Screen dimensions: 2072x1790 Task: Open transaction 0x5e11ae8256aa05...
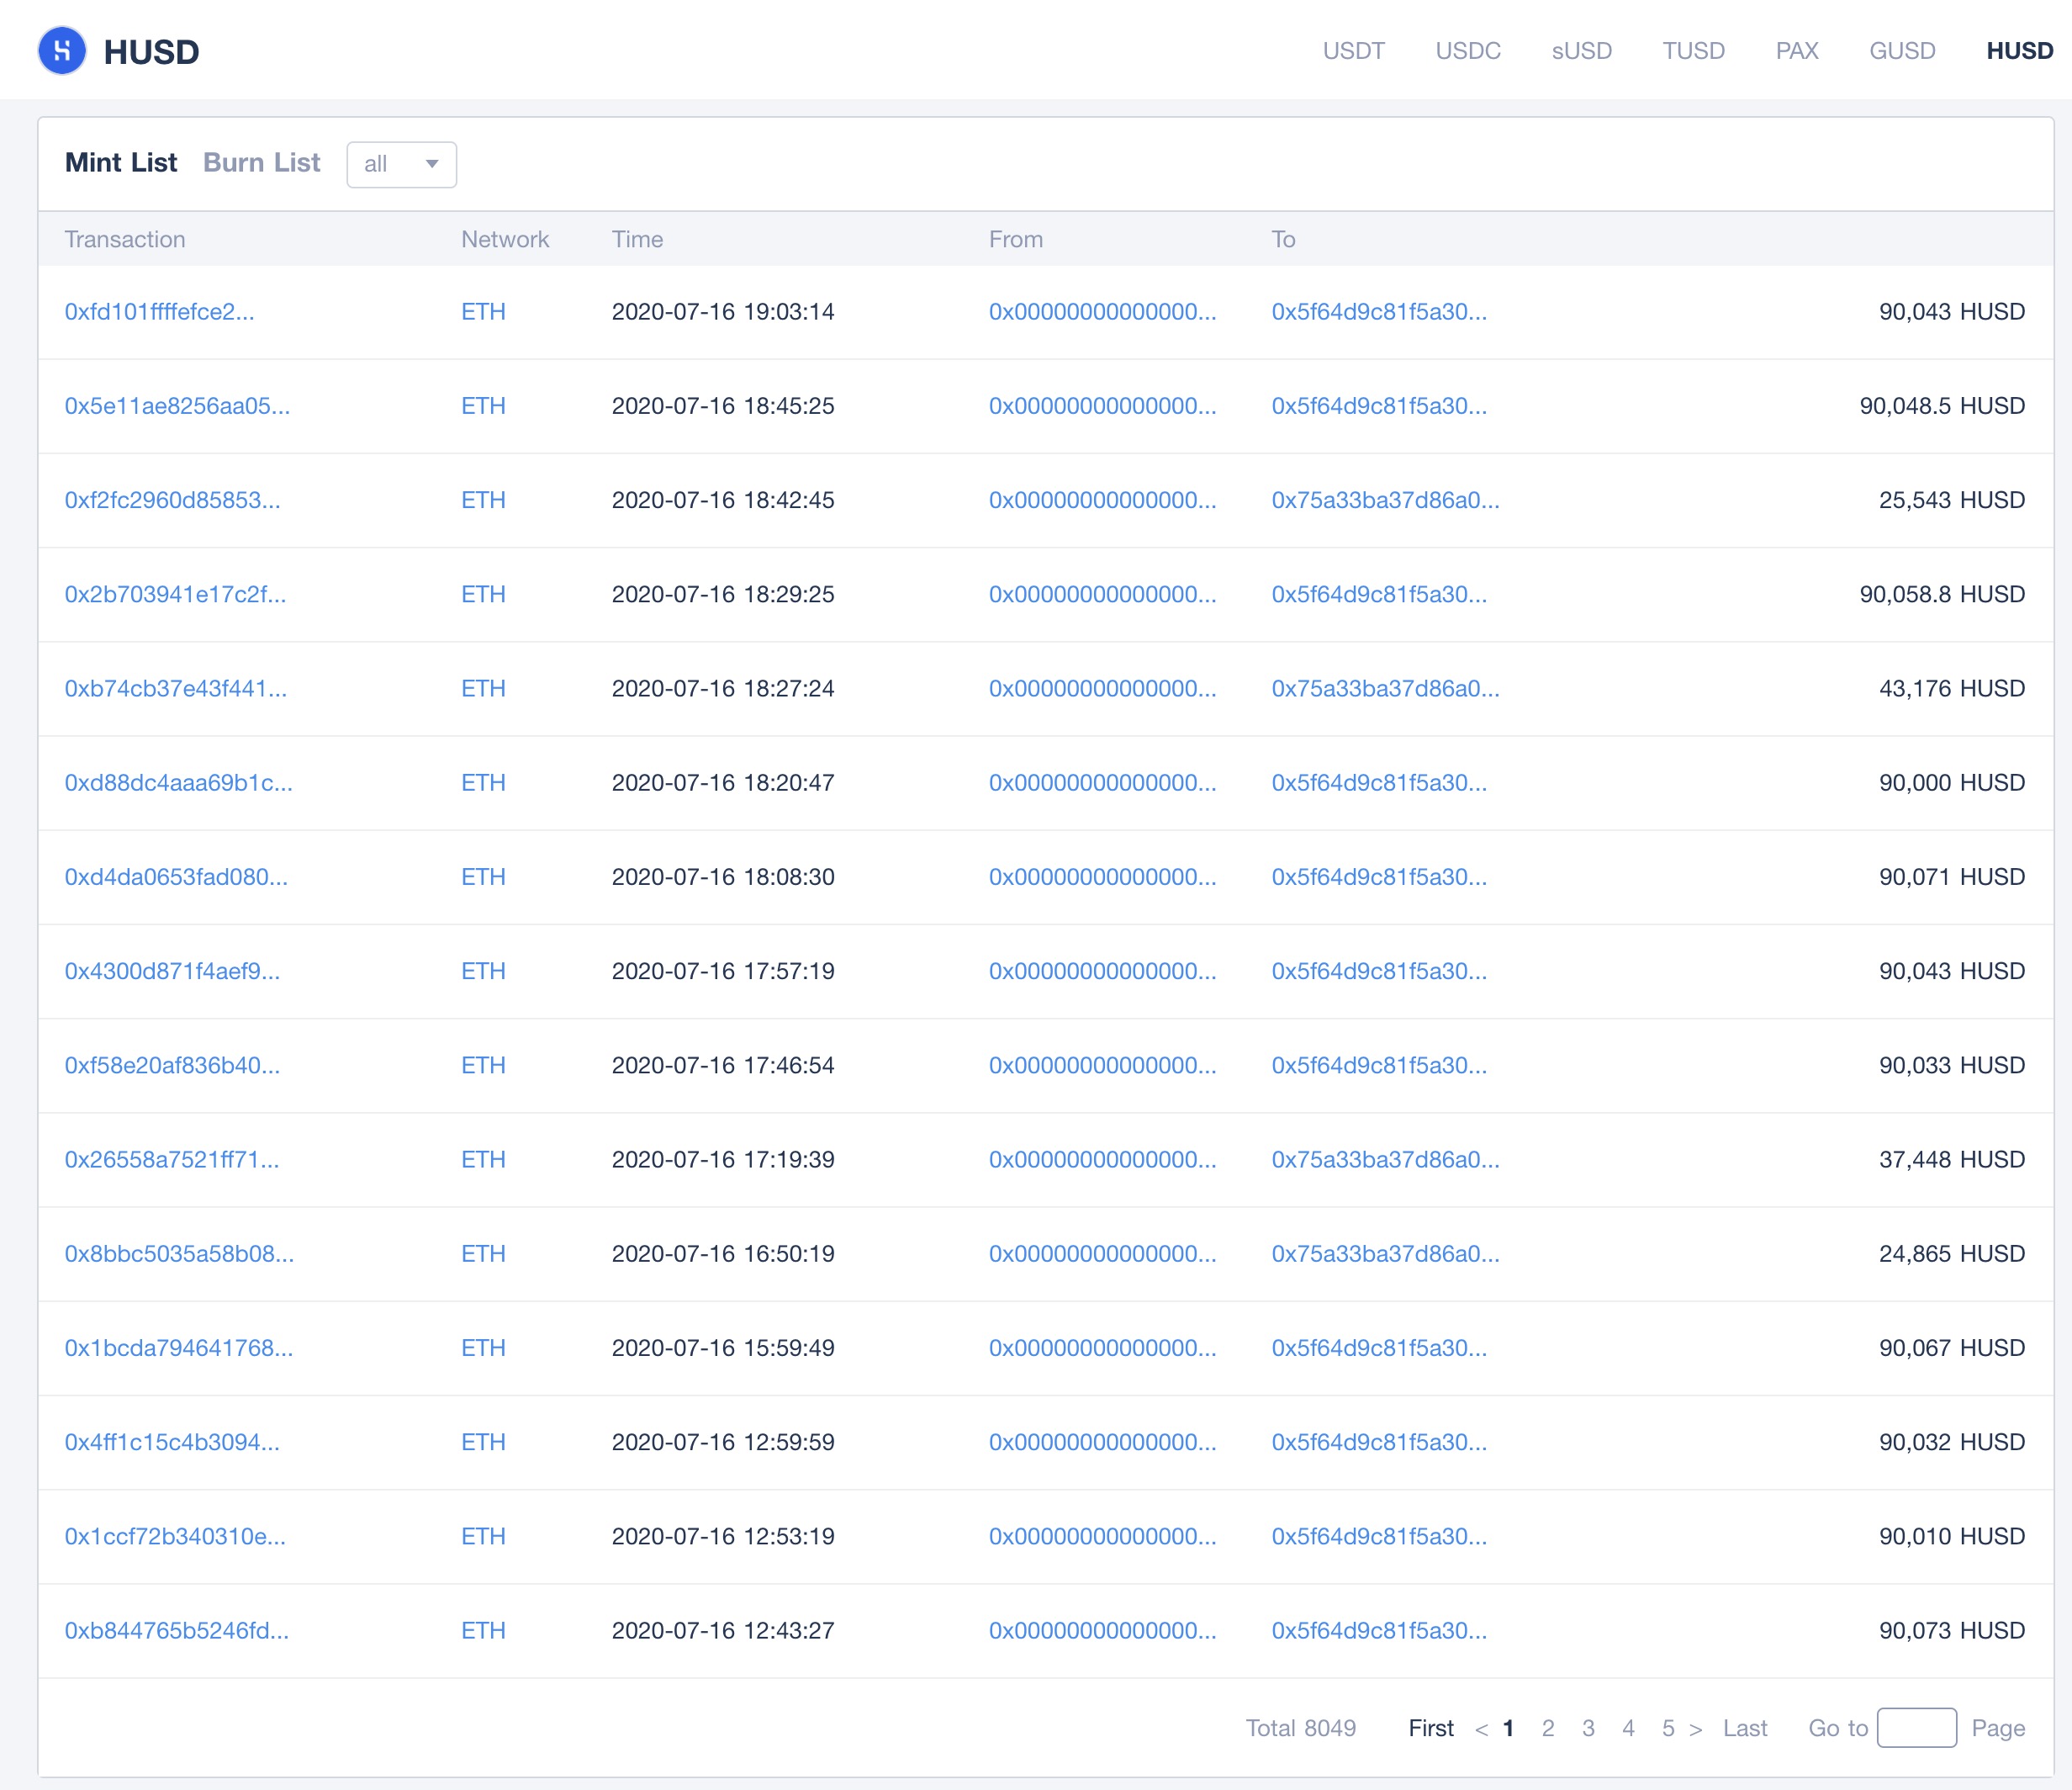177,406
